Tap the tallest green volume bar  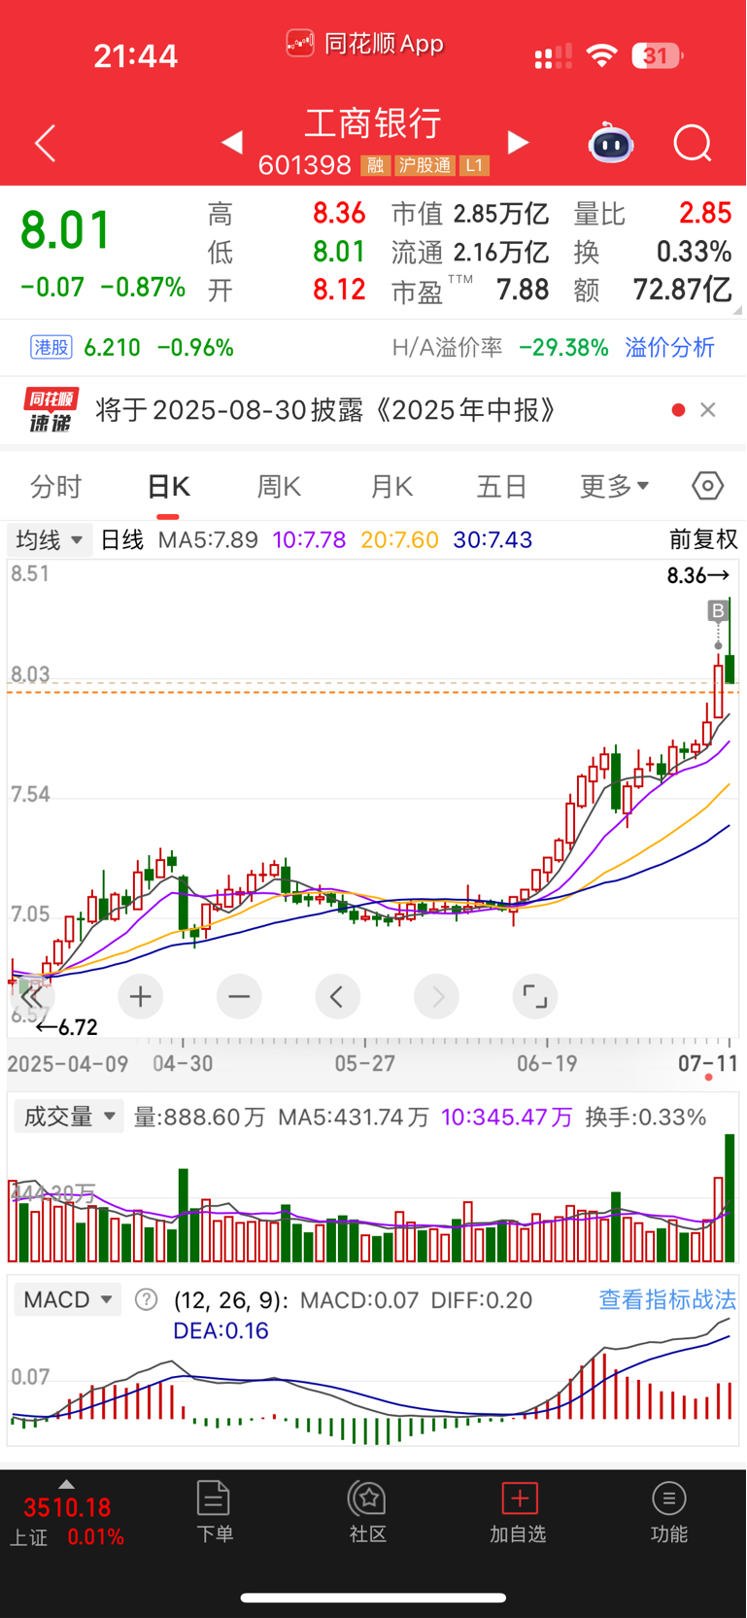pos(730,1197)
